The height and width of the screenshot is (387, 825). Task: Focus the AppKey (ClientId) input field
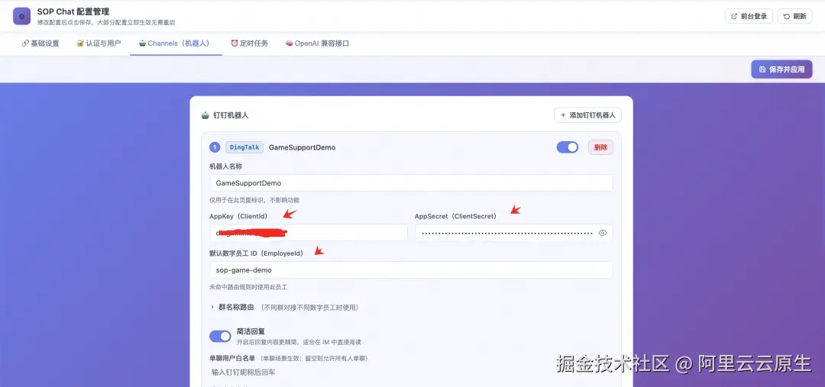click(309, 233)
